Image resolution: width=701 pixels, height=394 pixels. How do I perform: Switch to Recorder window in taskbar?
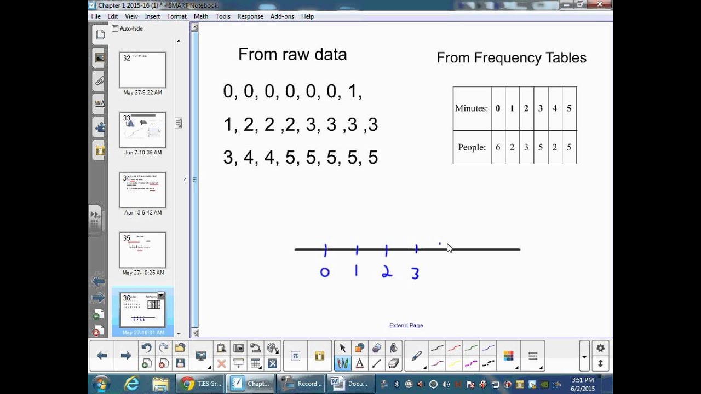click(x=302, y=384)
